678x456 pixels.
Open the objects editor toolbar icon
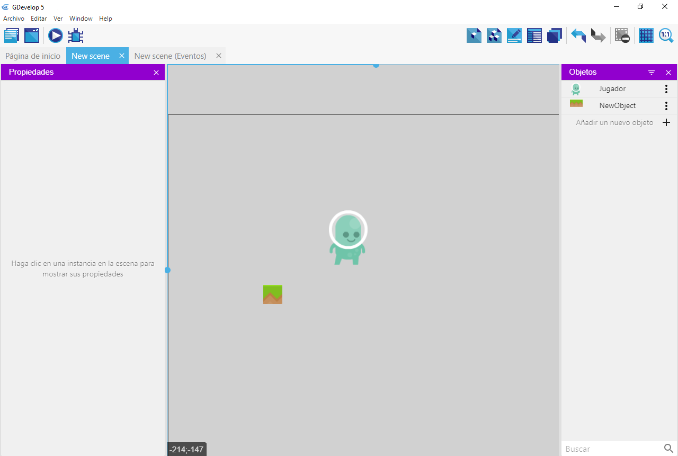click(x=474, y=35)
